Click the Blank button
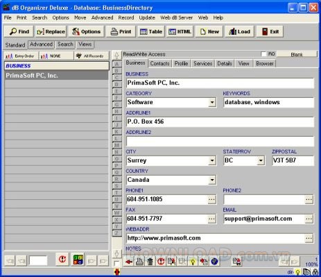 (x=297, y=54)
